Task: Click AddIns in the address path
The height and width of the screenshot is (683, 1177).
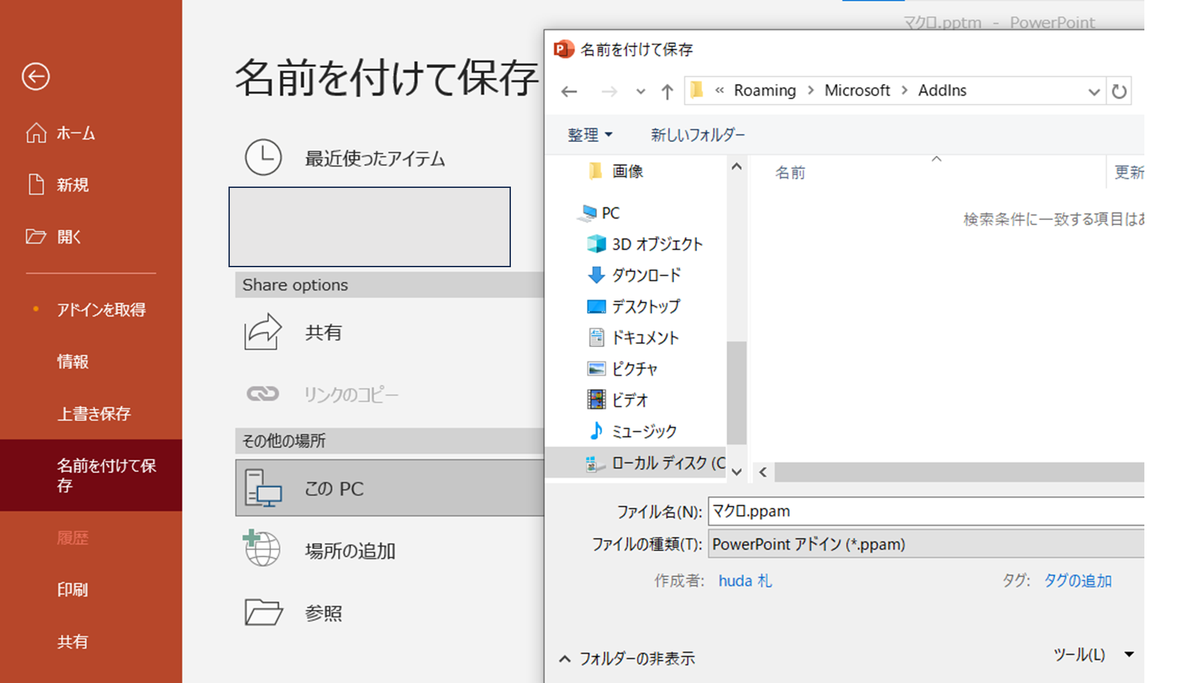Action: [x=942, y=91]
